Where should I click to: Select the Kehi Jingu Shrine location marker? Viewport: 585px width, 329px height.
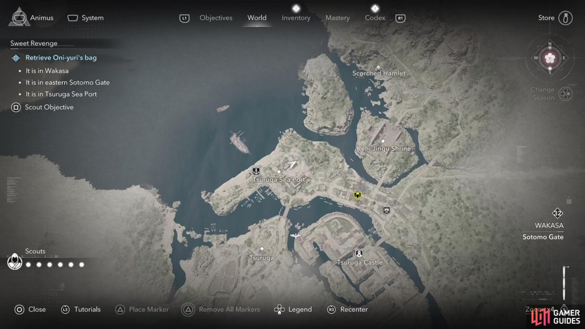[383, 141]
